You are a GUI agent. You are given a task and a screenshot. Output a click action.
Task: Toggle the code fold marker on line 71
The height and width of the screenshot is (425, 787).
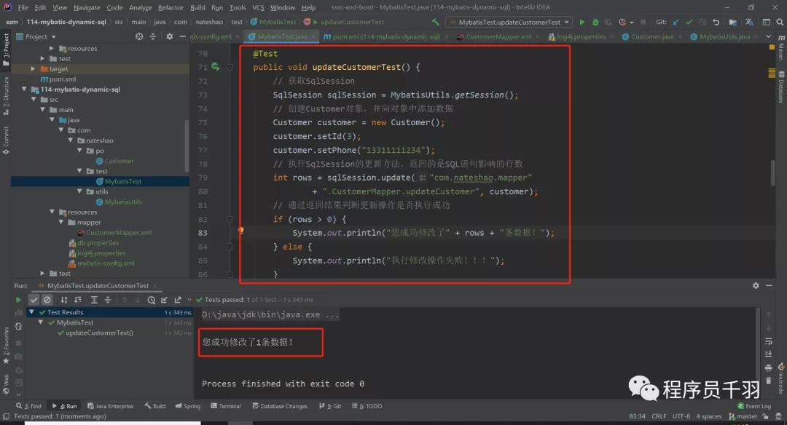(x=230, y=67)
